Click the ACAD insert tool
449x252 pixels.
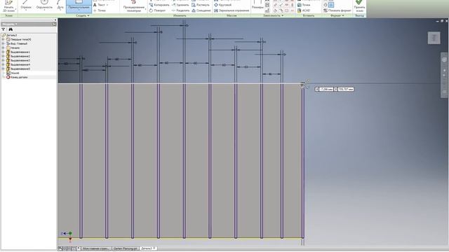[x=304, y=10]
